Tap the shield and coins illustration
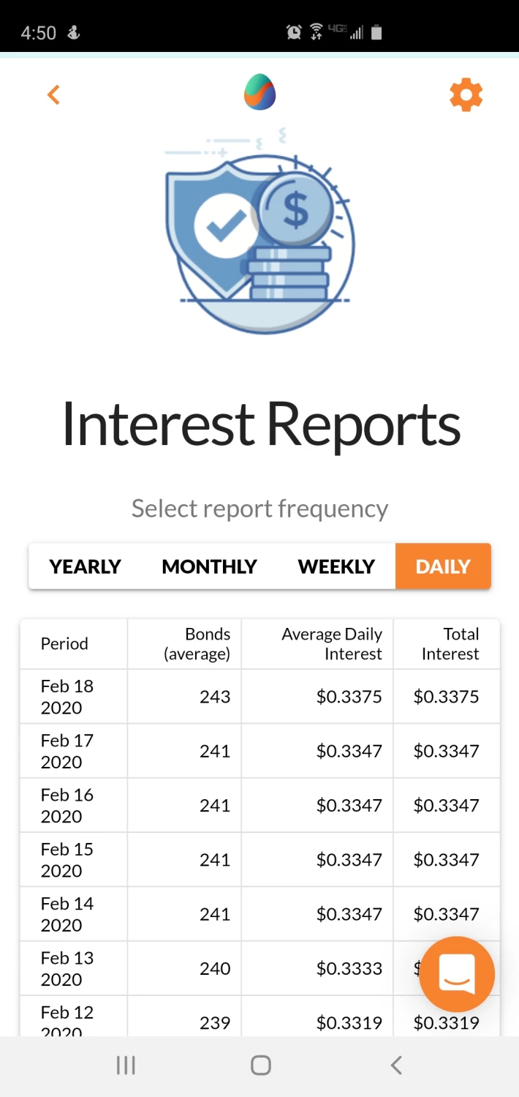Screen dimensions: 519x1097 click(259, 231)
